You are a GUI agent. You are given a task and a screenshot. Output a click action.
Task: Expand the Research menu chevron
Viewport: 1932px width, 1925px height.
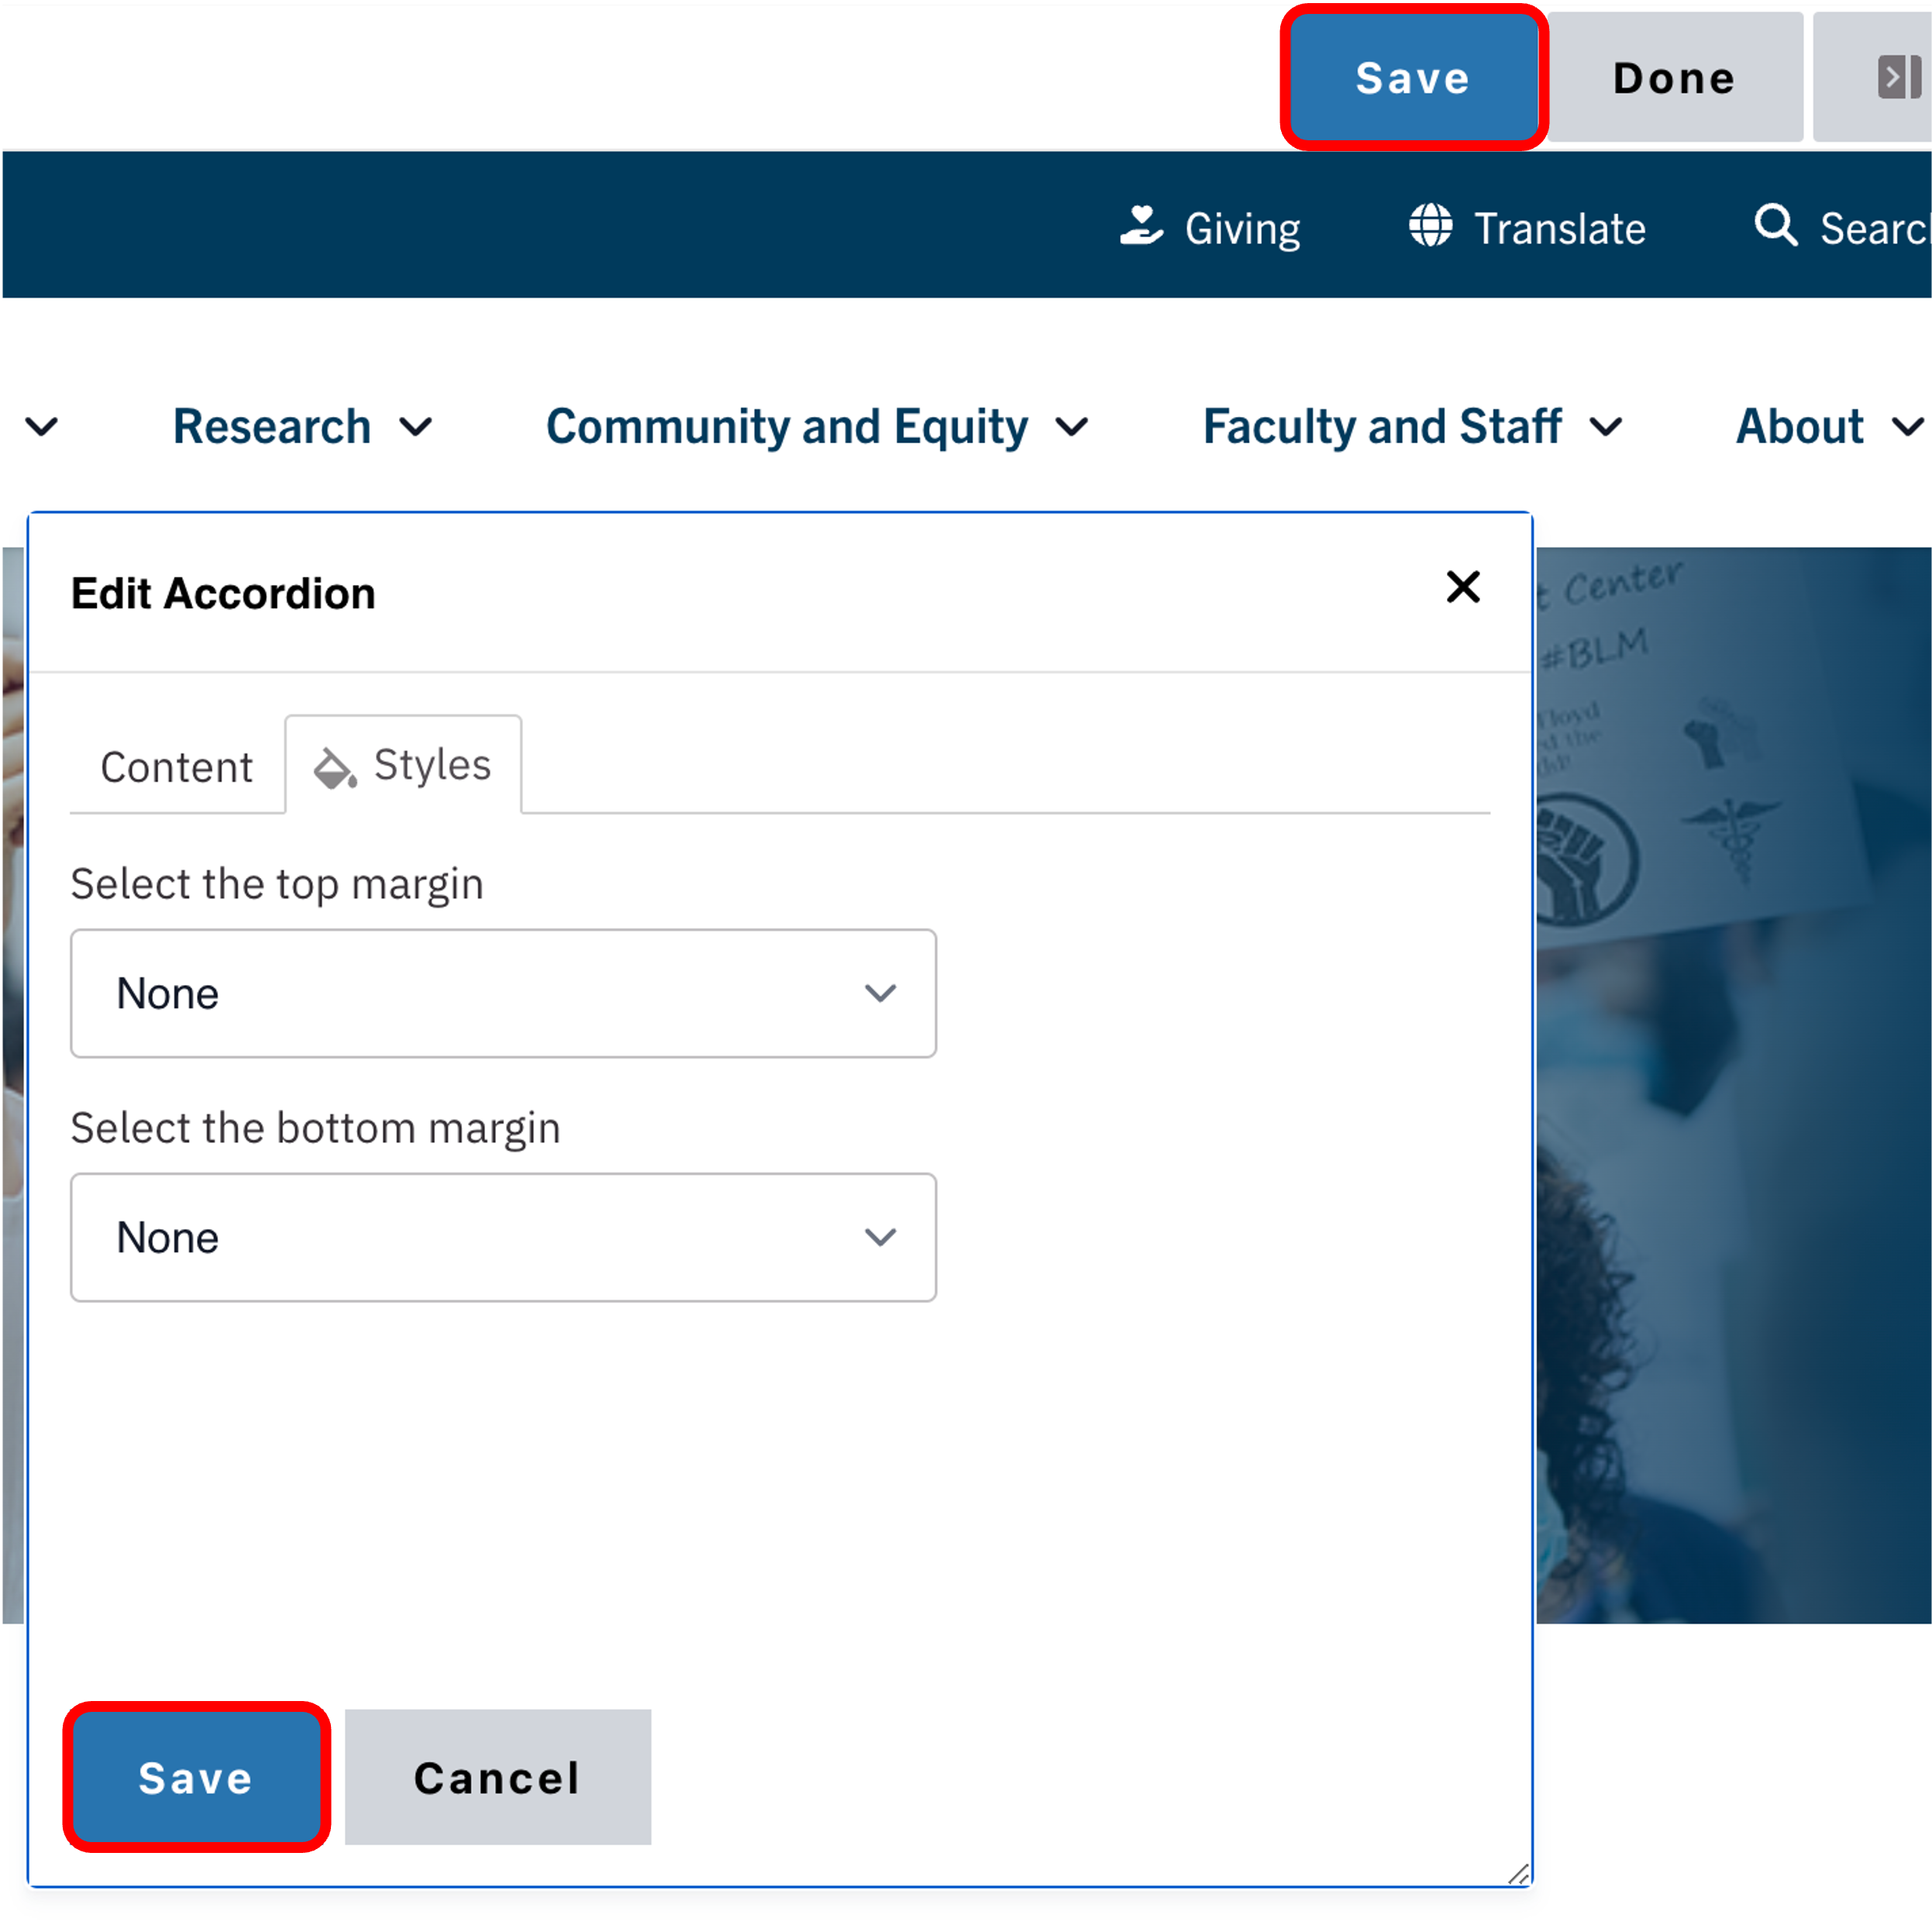416,428
